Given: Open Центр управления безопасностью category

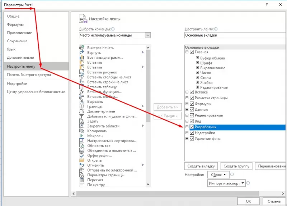Looking at the screenshot, I should coord(36,92).
